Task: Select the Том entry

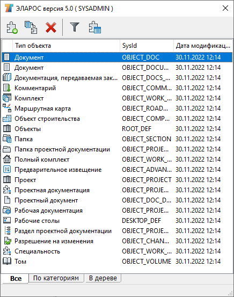Action: tap(117, 262)
